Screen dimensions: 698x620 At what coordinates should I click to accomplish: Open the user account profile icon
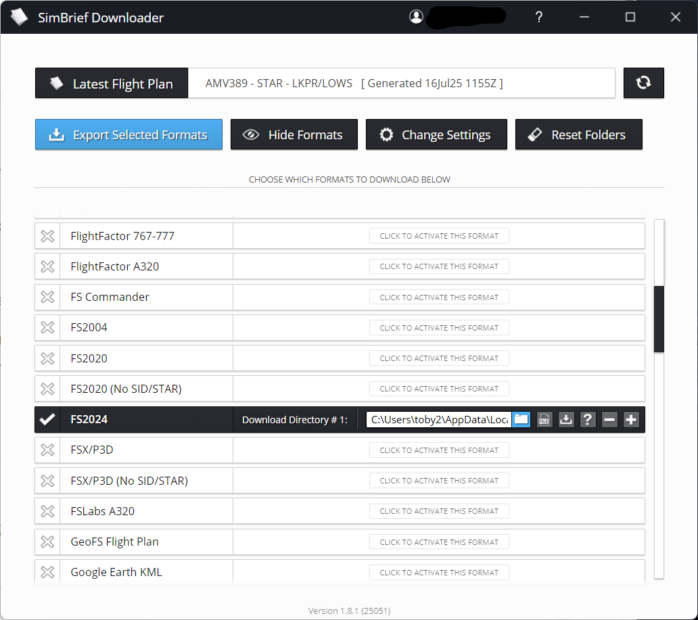[x=416, y=17]
